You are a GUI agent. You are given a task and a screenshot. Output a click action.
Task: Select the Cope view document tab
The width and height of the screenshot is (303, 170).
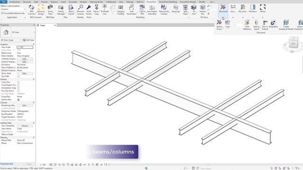pos(43,25)
